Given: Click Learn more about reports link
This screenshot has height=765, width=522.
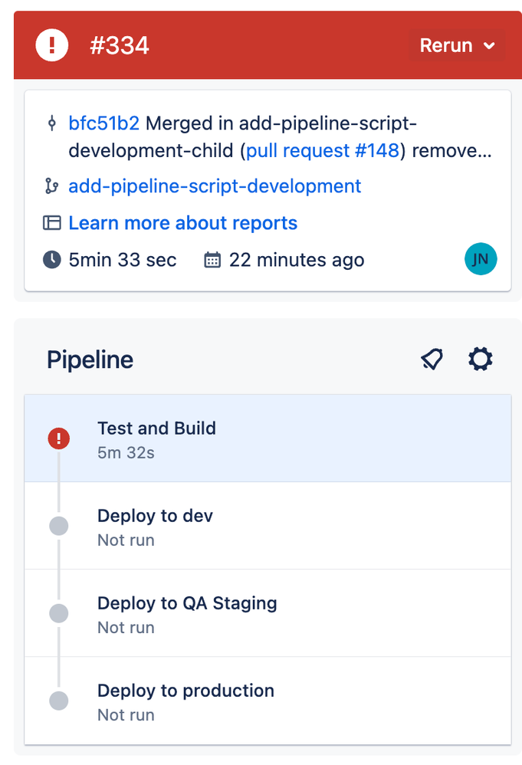Looking at the screenshot, I should pyautogui.click(x=182, y=223).
